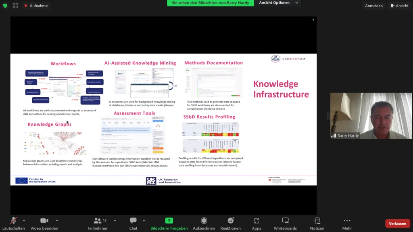Image resolution: width=413 pixels, height=232 pixels.
Task: Click the green security shield icon
Action: click(5, 6)
